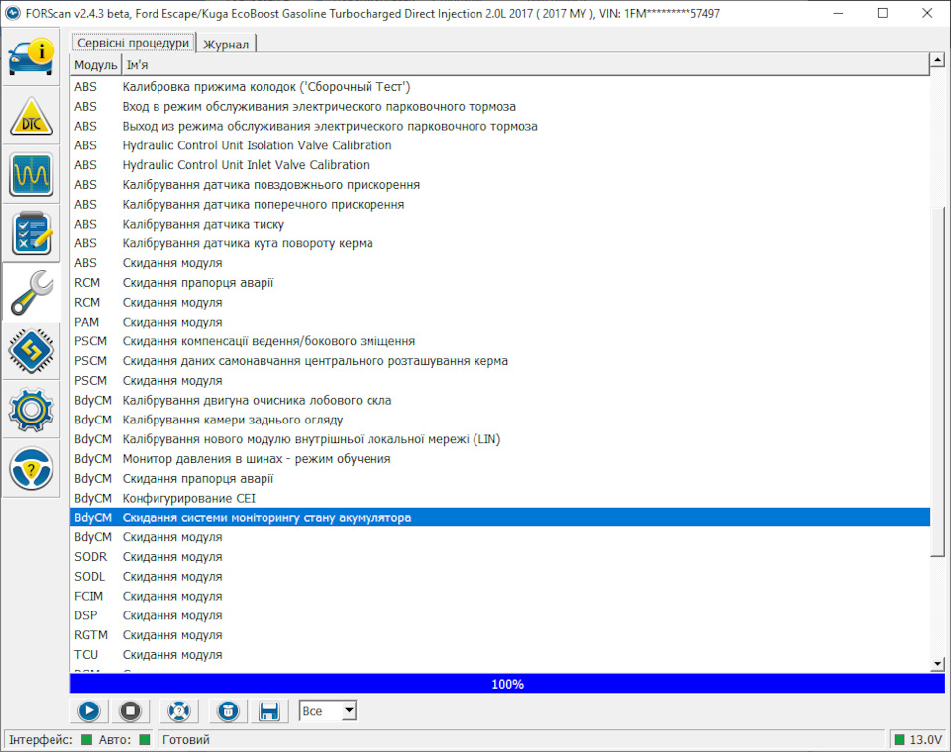Click the trash clear log button
Image resolution: width=951 pixels, height=752 pixels.
point(228,710)
